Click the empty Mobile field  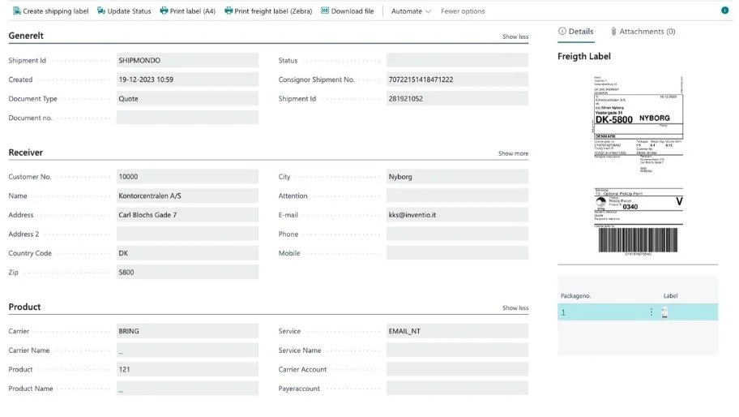(457, 253)
